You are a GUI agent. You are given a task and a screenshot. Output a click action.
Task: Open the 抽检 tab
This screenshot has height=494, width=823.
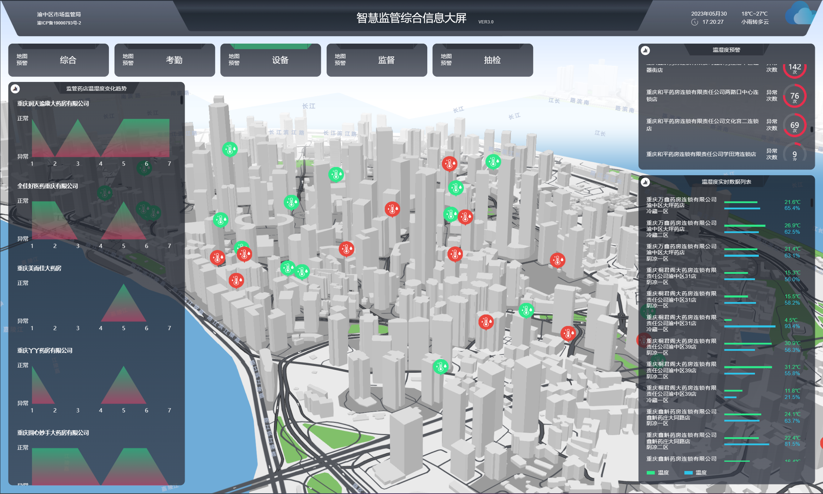pyautogui.click(x=483, y=60)
